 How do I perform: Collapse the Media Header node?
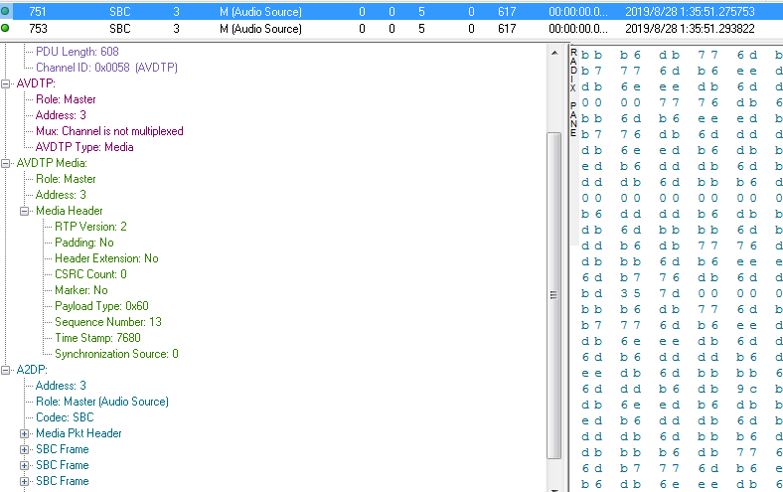click(25, 212)
